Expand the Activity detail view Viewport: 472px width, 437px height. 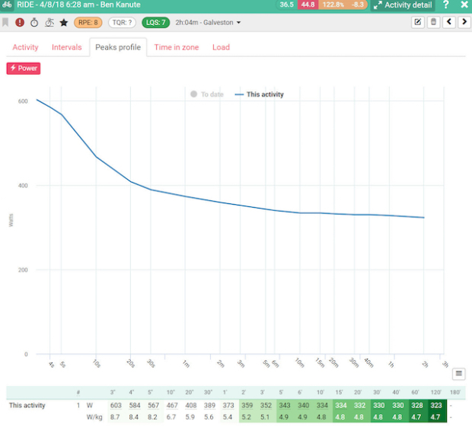pyautogui.click(x=403, y=5)
